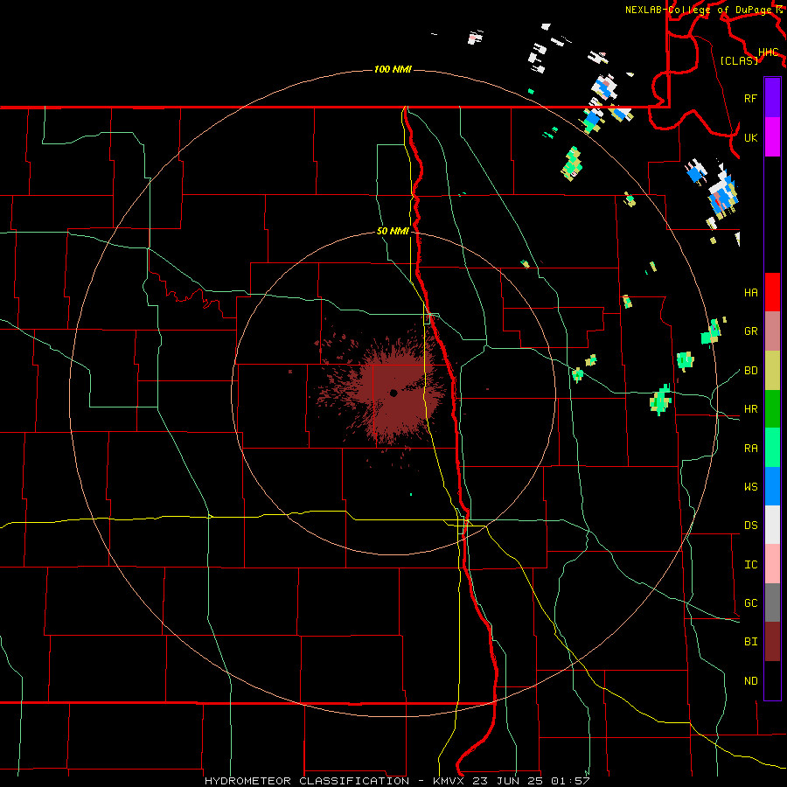Click the "UK" legend label
The width and height of the screenshot is (787, 787).
coord(750,137)
